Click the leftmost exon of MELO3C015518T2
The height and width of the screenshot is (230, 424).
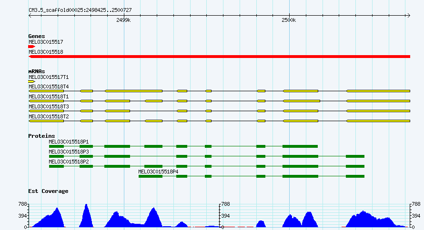pyautogui.click(x=46, y=121)
